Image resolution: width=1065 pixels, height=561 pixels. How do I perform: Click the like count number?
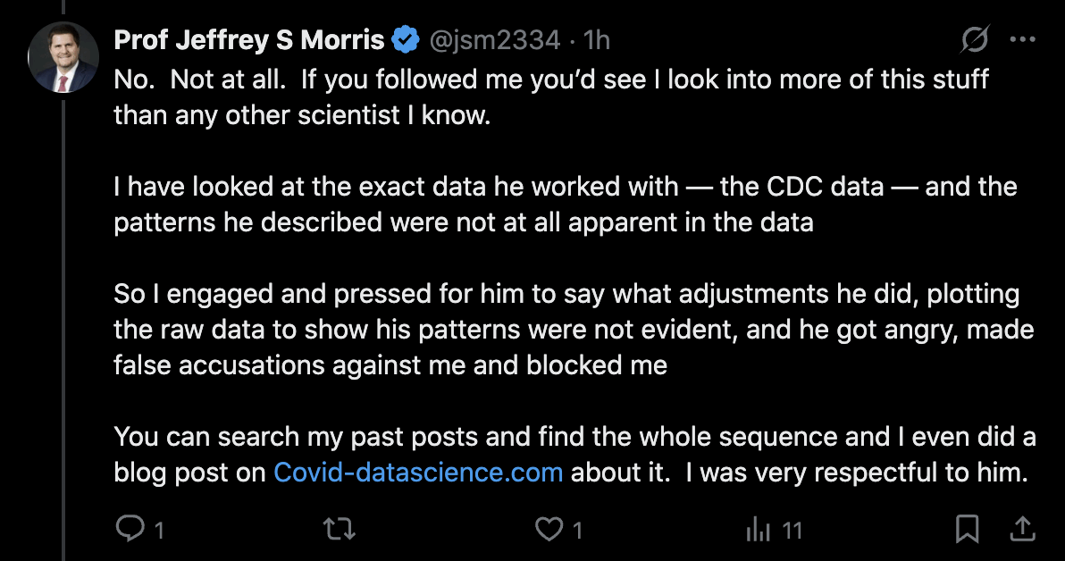[577, 531]
